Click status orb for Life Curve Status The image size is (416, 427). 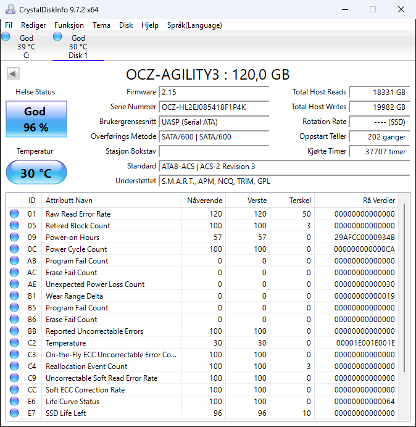pos(14,401)
